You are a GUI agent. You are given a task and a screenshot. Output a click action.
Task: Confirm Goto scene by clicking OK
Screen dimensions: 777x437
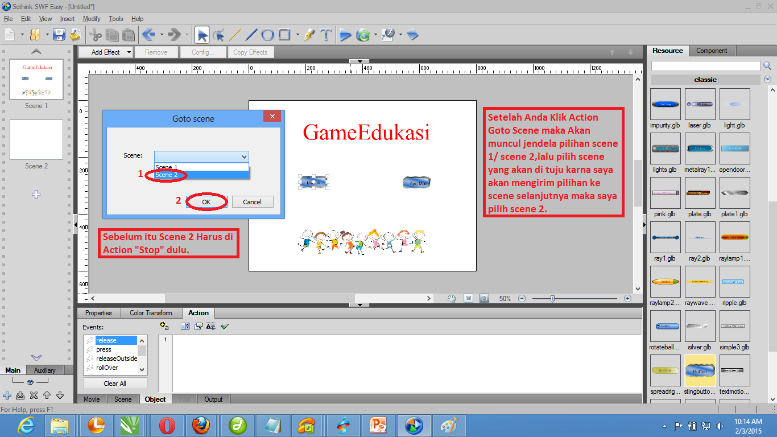click(206, 202)
